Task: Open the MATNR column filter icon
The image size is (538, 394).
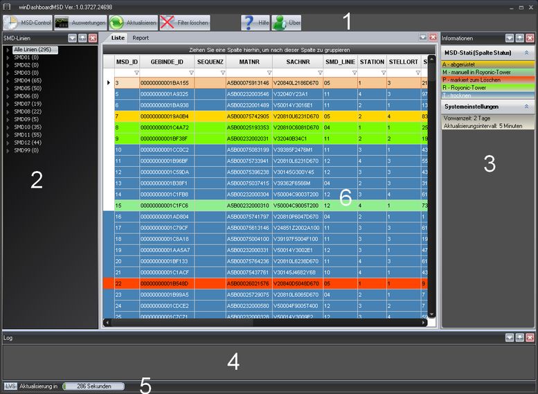Action: [x=269, y=73]
